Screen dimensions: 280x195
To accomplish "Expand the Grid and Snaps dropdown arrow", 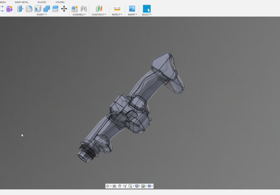I will click(146, 186).
